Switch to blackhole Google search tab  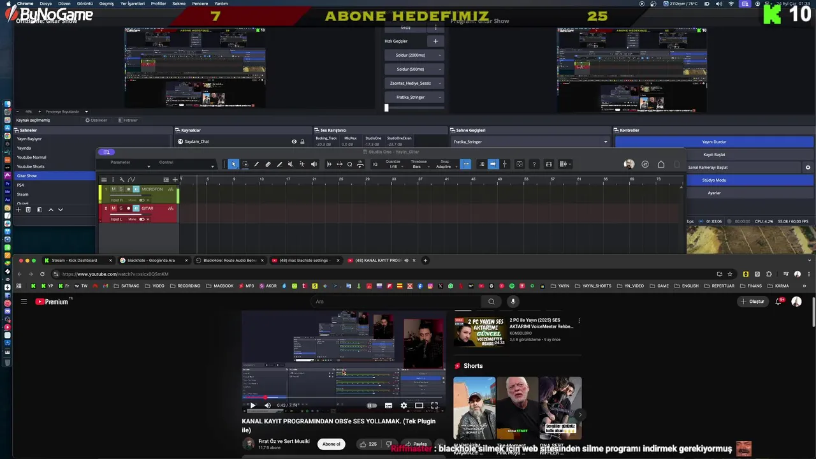pyautogui.click(x=154, y=260)
